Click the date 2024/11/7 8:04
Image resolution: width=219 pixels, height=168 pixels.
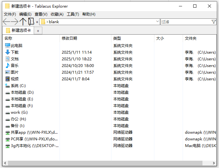pos(75,79)
